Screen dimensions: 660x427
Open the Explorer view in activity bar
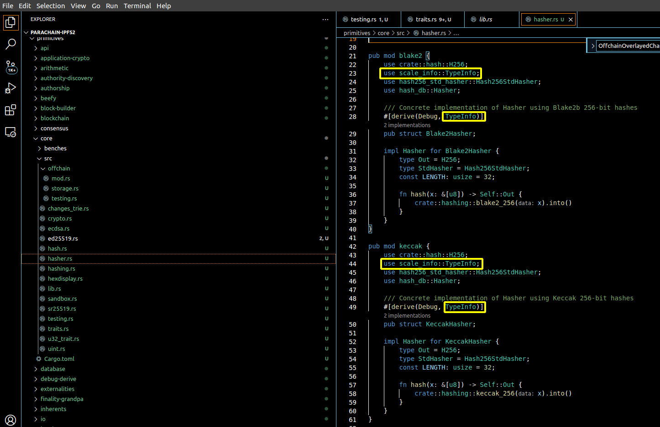tap(10, 22)
